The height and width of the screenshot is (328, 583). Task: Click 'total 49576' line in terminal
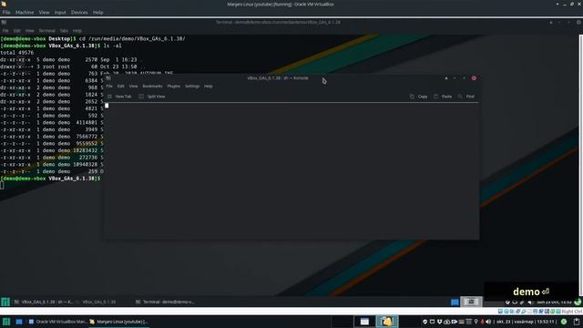(17, 53)
